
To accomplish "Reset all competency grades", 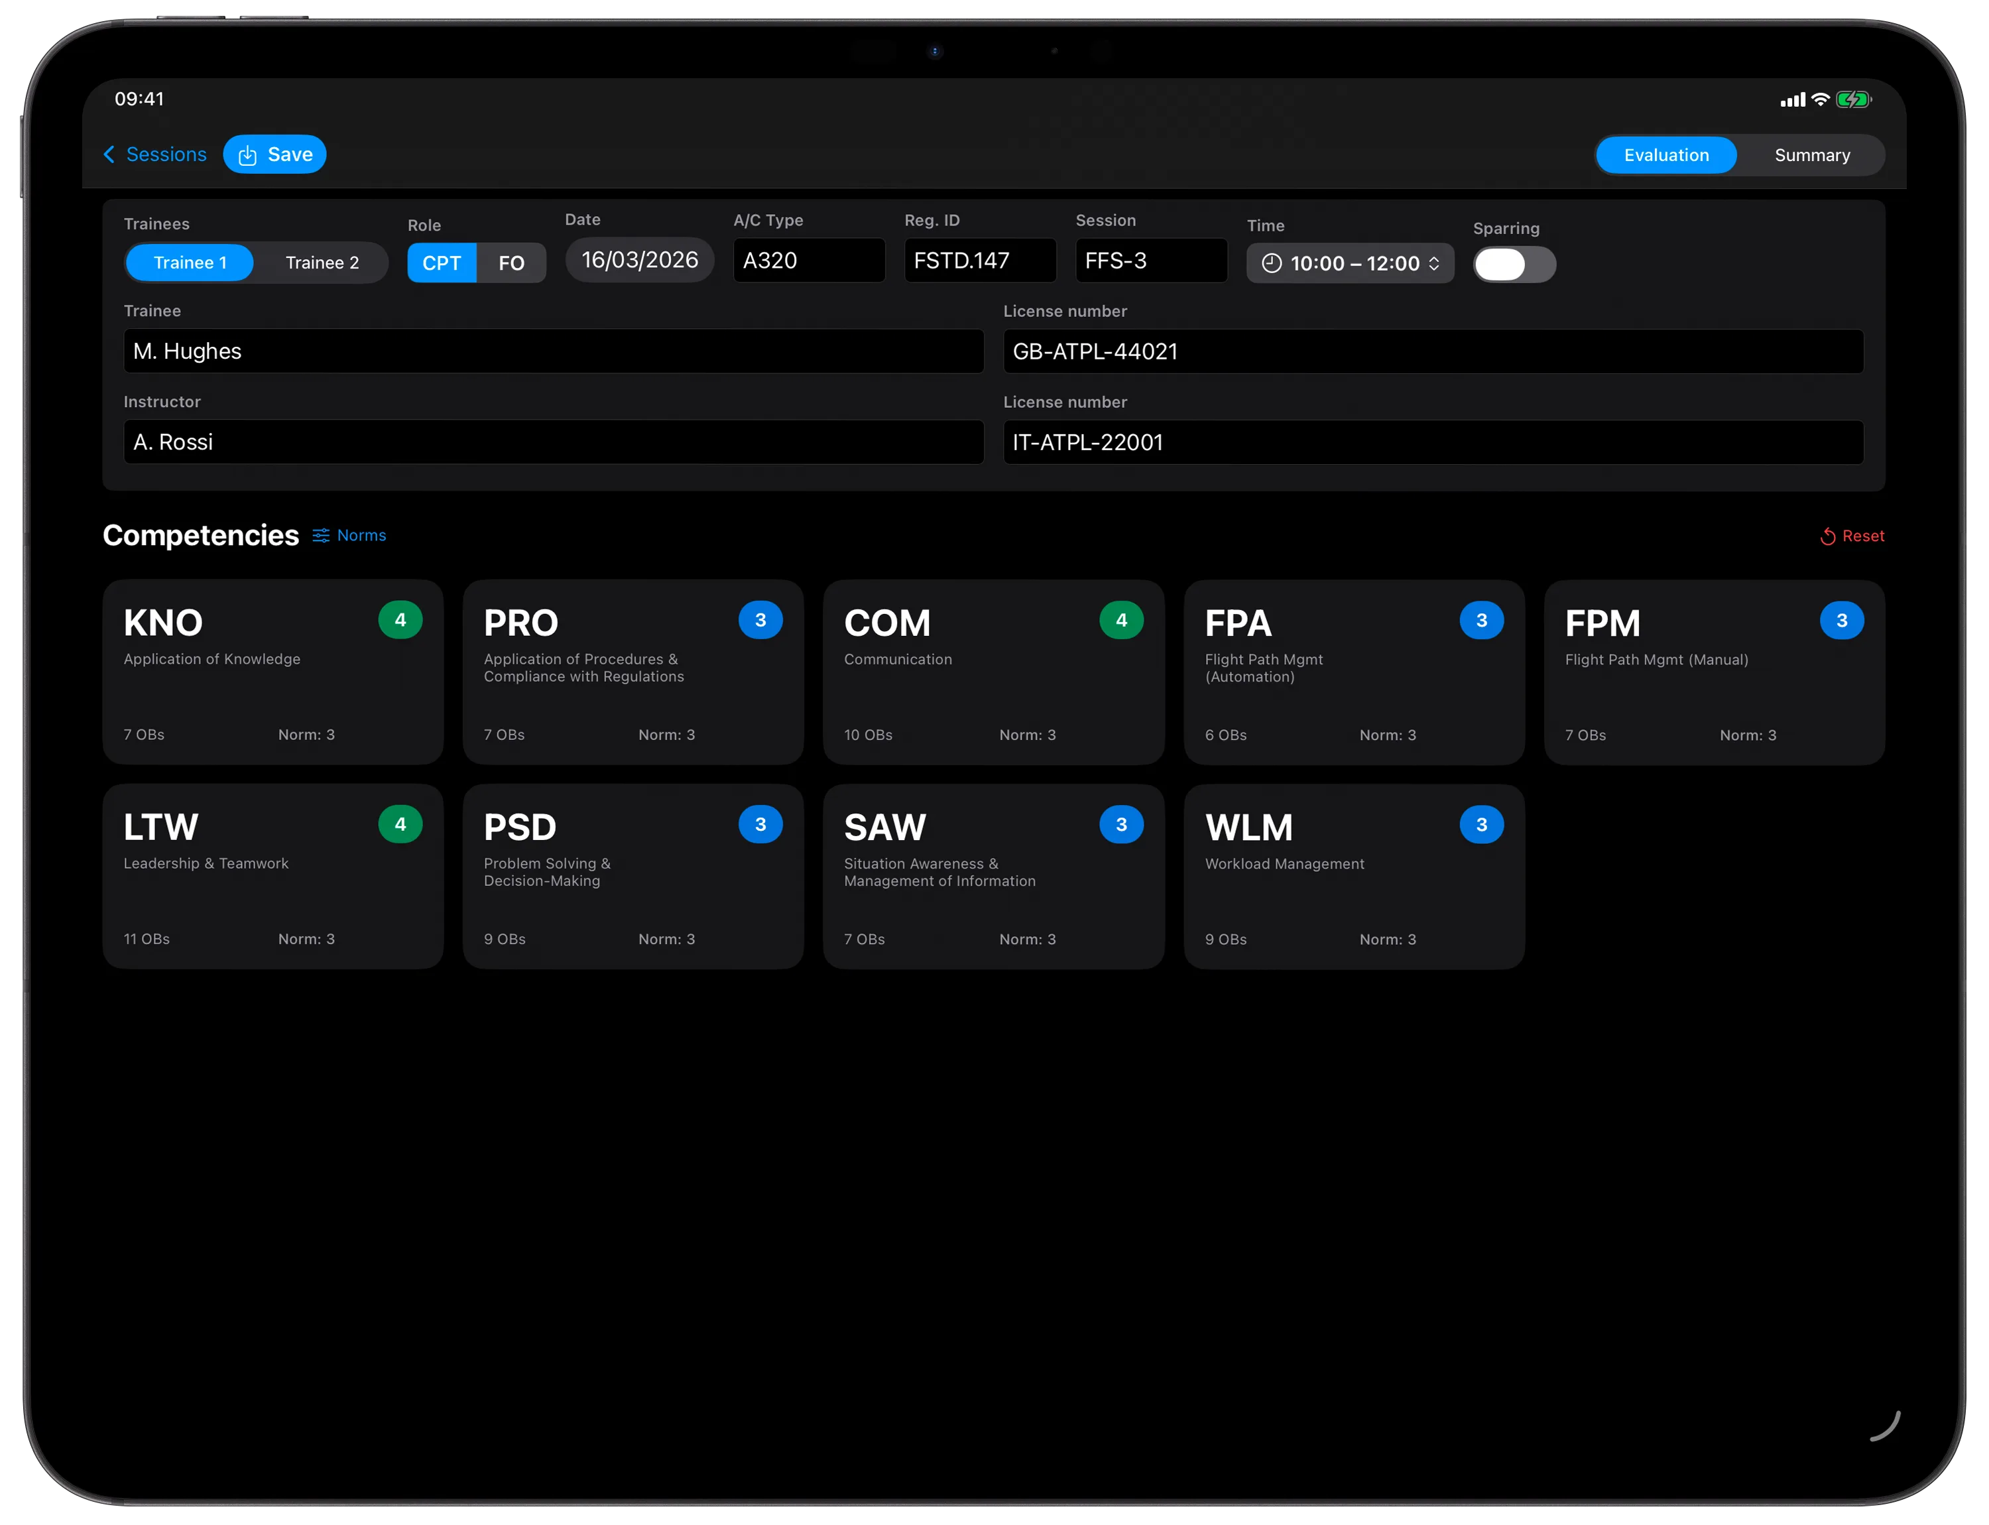I will coord(1852,536).
